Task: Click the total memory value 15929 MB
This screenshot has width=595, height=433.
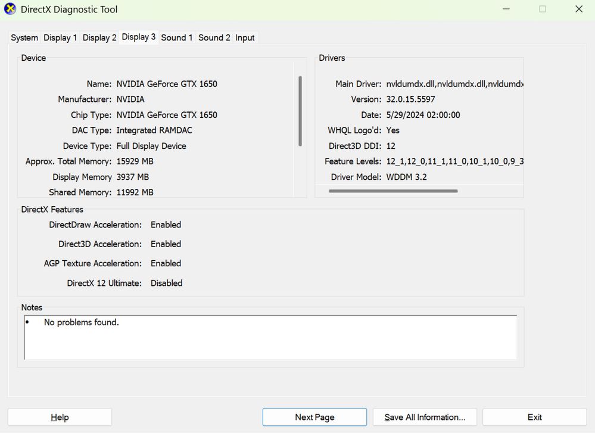Action: point(135,161)
